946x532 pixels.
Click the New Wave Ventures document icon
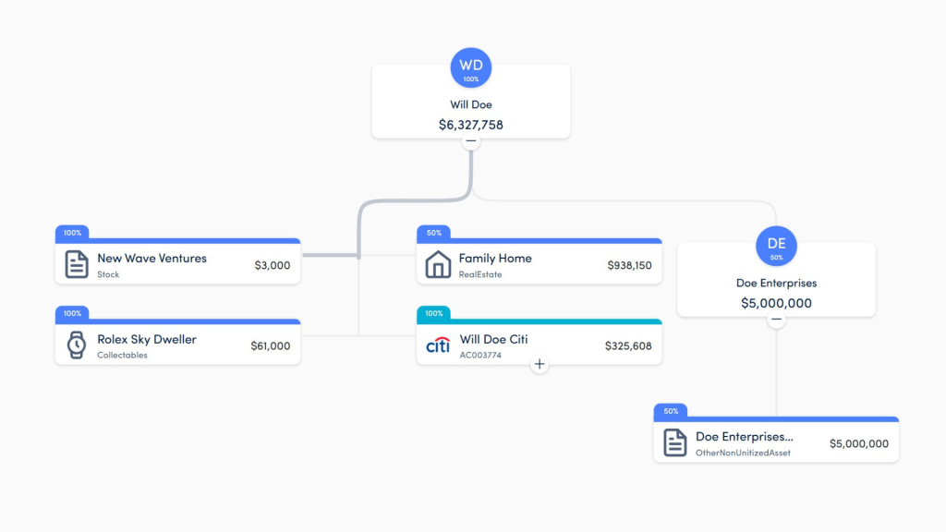77,265
